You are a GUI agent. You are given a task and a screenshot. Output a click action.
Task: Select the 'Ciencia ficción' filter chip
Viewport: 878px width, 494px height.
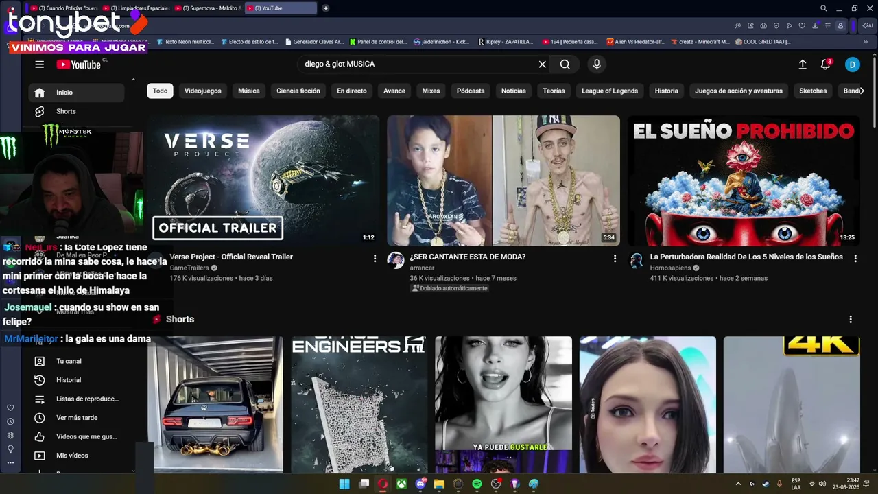pos(298,91)
